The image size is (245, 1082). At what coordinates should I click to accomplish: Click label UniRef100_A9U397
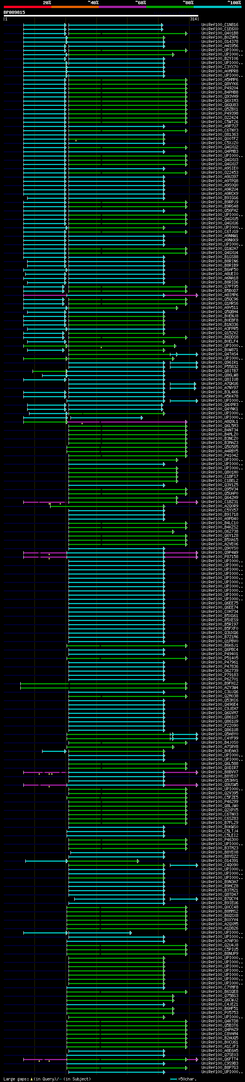(x=219, y=177)
